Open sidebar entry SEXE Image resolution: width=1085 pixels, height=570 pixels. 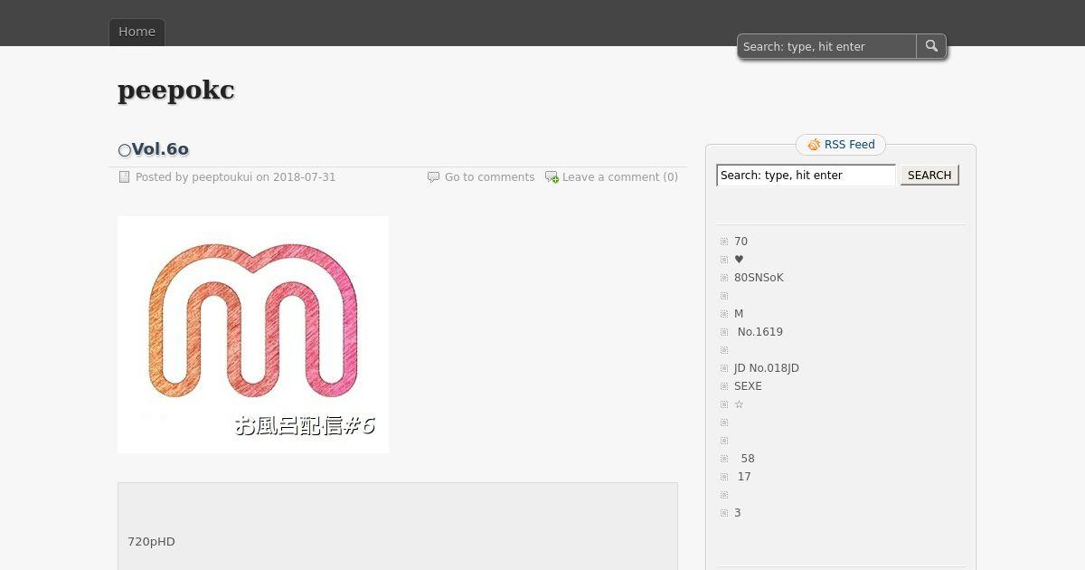coord(748,386)
